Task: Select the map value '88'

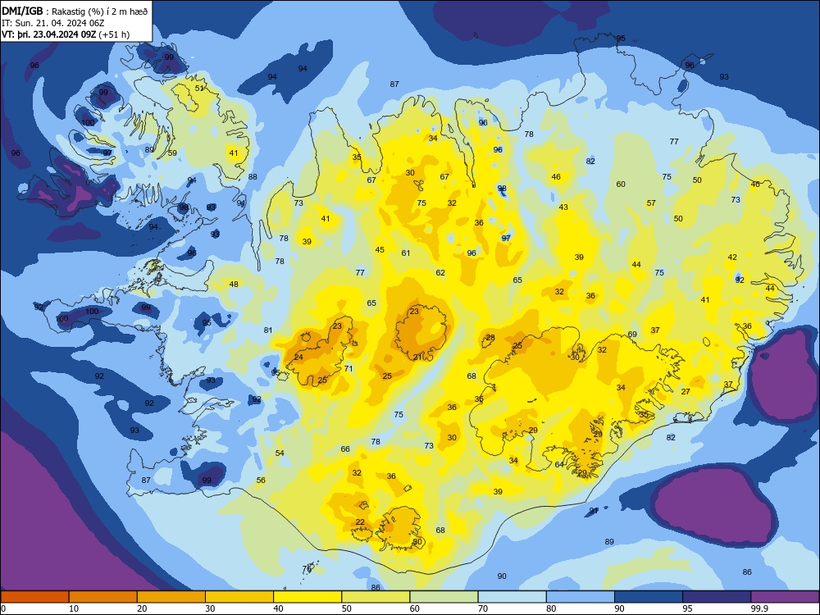Action: coord(253,177)
